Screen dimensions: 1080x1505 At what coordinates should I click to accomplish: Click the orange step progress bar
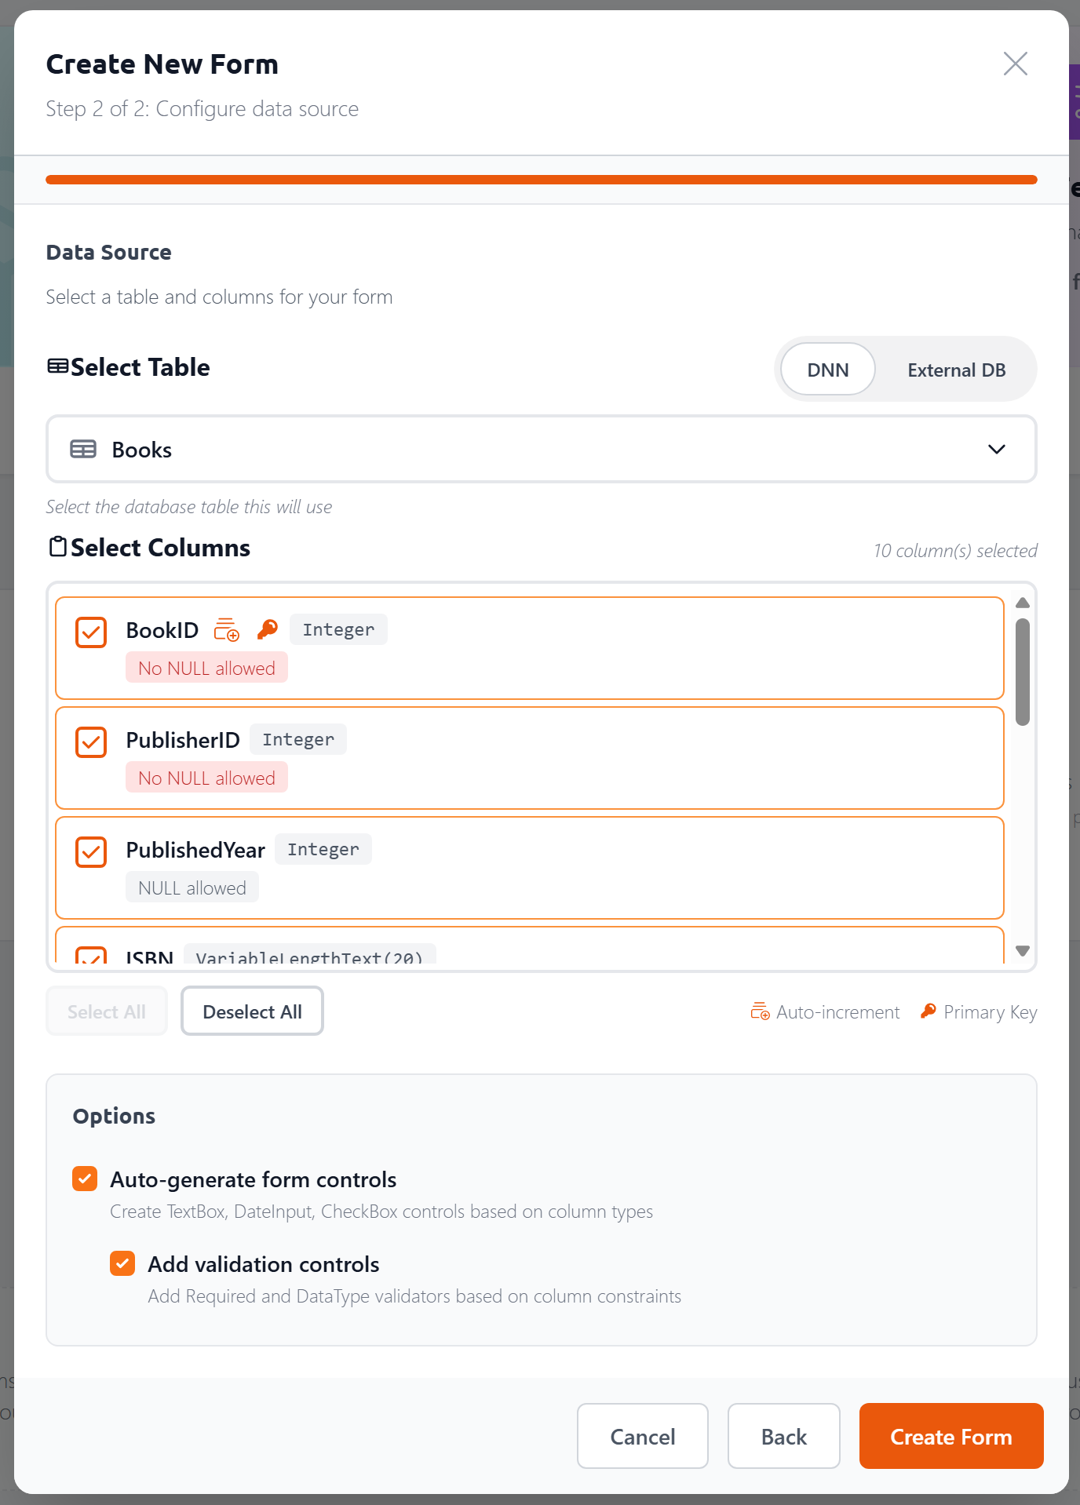pos(542,180)
